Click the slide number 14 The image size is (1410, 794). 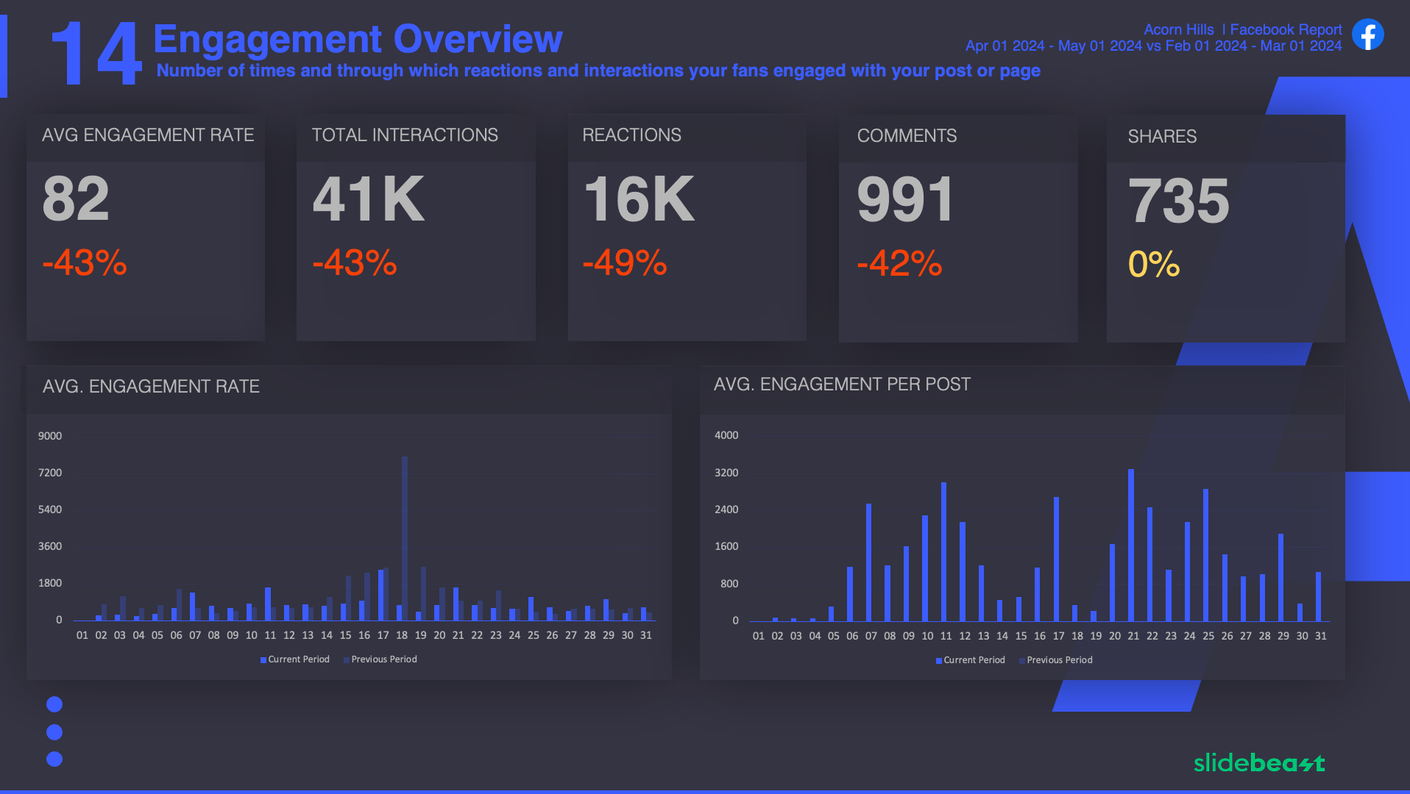[x=96, y=54]
